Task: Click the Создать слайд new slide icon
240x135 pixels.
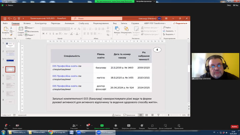Action: [x=21, y=28]
